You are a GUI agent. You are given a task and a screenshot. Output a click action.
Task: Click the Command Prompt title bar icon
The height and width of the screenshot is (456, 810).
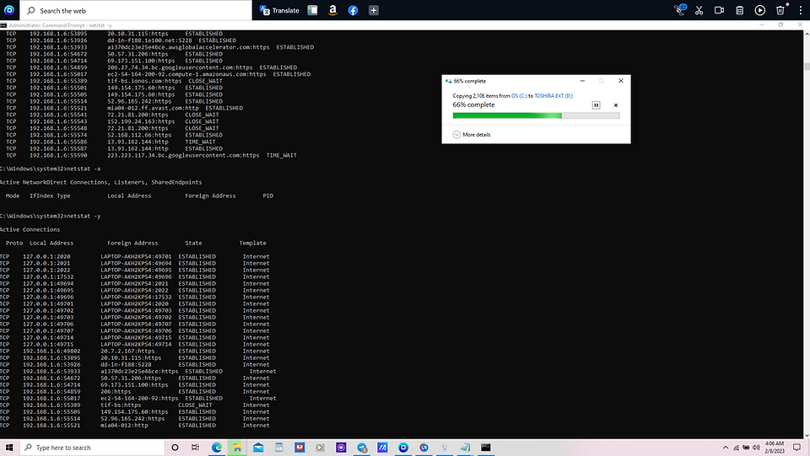pyautogui.click(x=3, y=25)
